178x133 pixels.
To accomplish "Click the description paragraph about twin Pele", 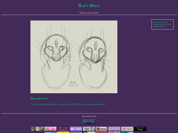I will click(x=68, y=104).
